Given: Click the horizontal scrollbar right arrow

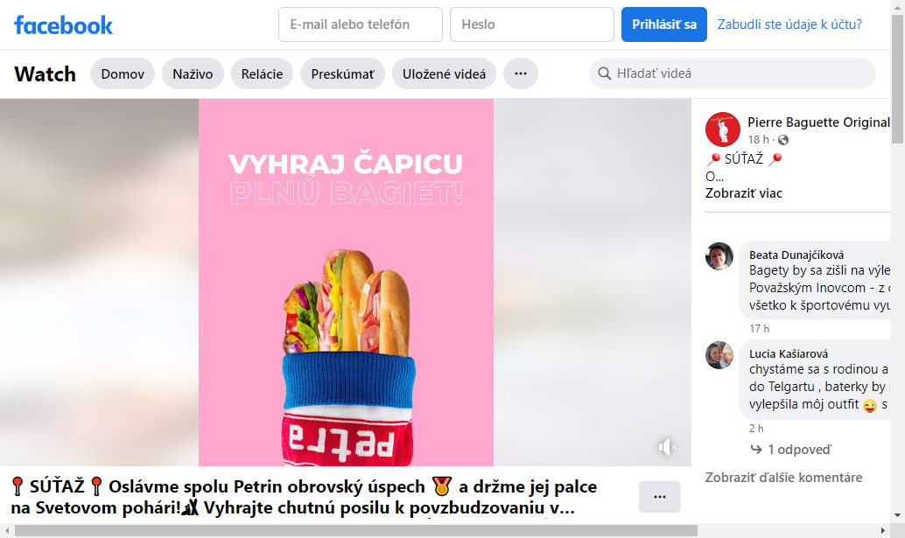Looking at the screenshot, I should point(882,530).
